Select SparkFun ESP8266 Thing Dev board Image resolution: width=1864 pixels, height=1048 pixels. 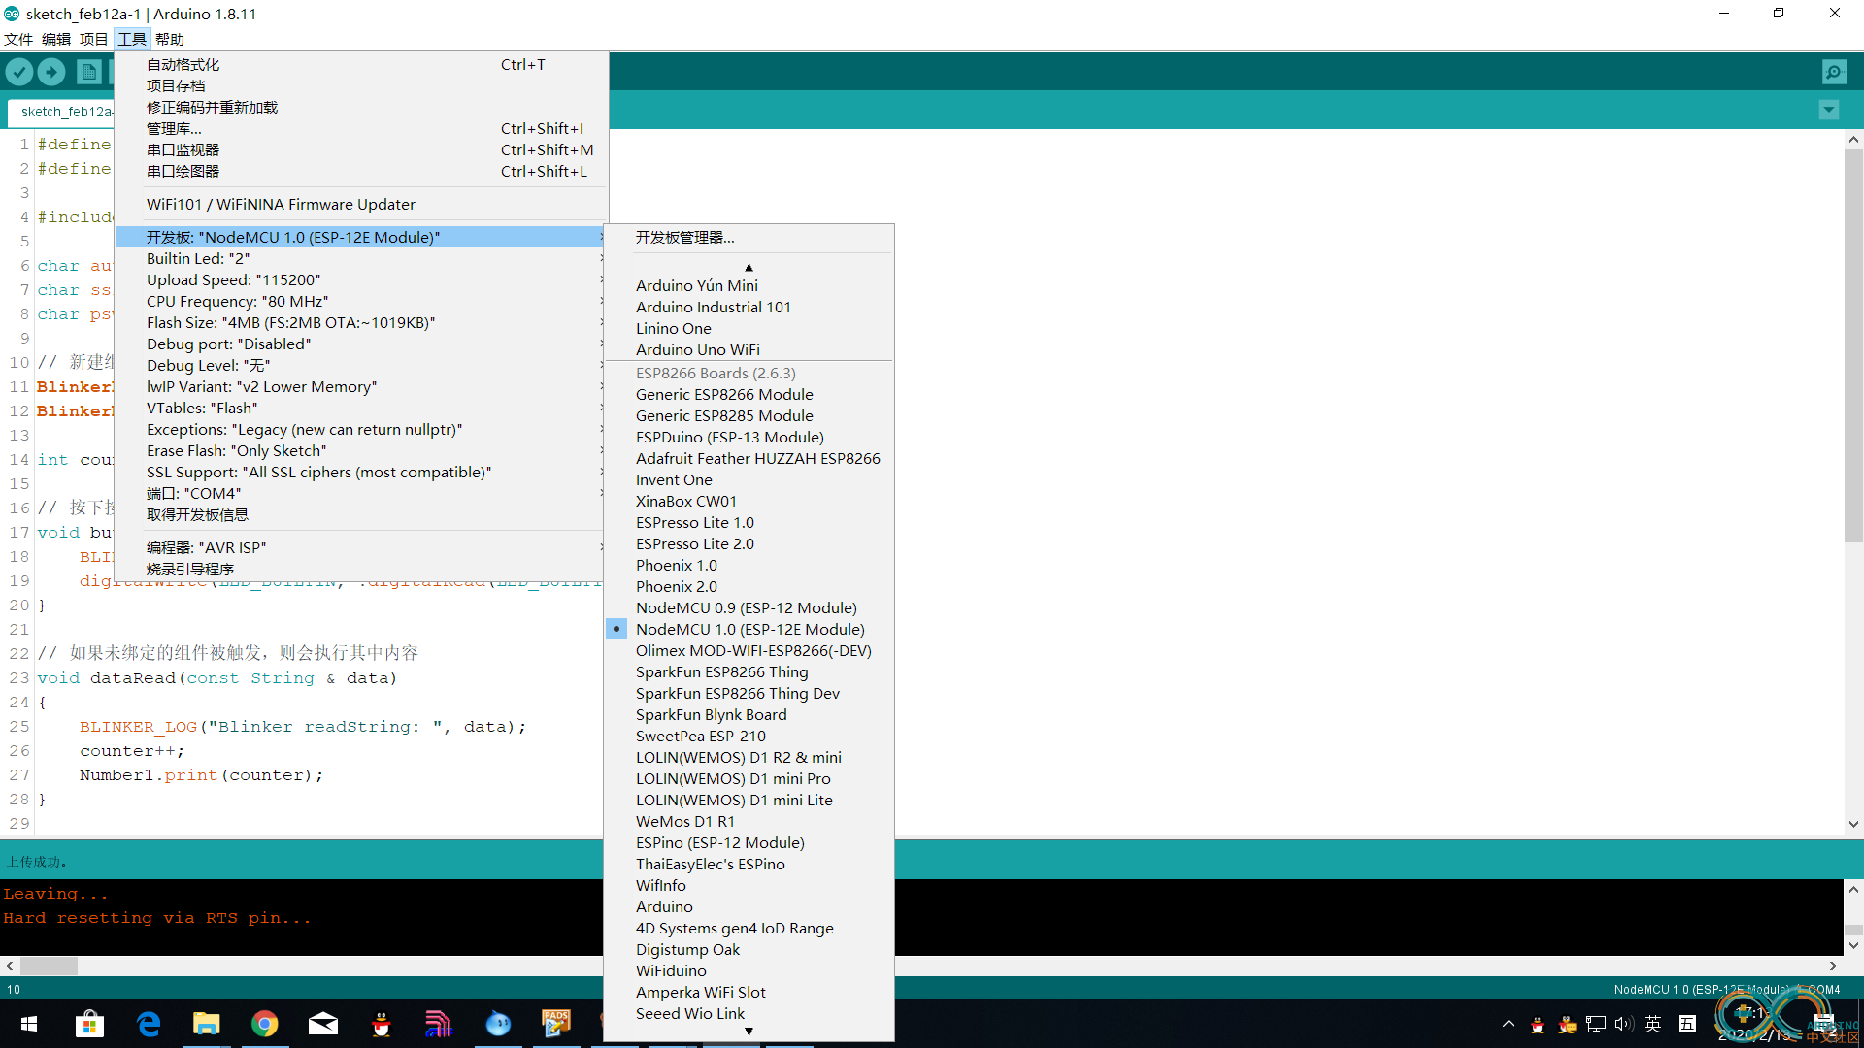pyautogui.click(x=749, y=693)
